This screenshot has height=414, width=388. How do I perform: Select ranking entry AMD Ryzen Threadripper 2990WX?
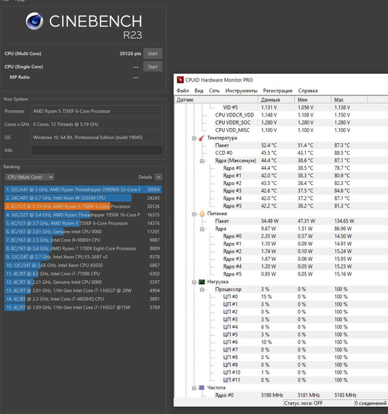83,190
